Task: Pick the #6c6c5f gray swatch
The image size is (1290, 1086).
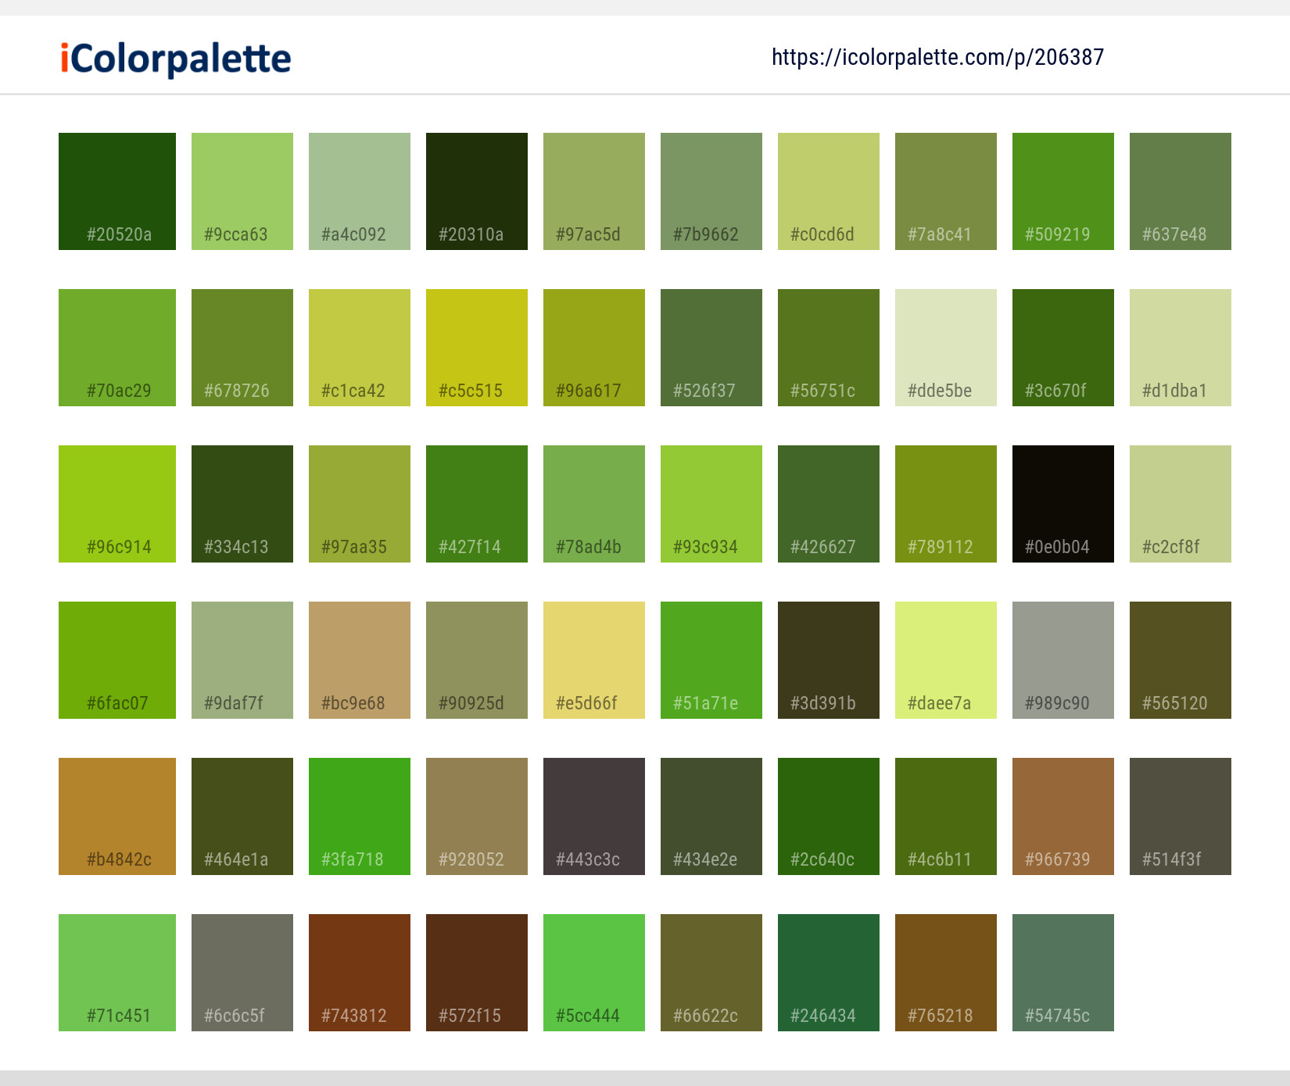Action: [x=242, y=973]
